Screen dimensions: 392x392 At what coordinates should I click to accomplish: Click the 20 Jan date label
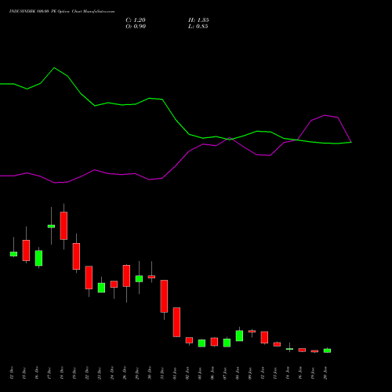[325, 372]
